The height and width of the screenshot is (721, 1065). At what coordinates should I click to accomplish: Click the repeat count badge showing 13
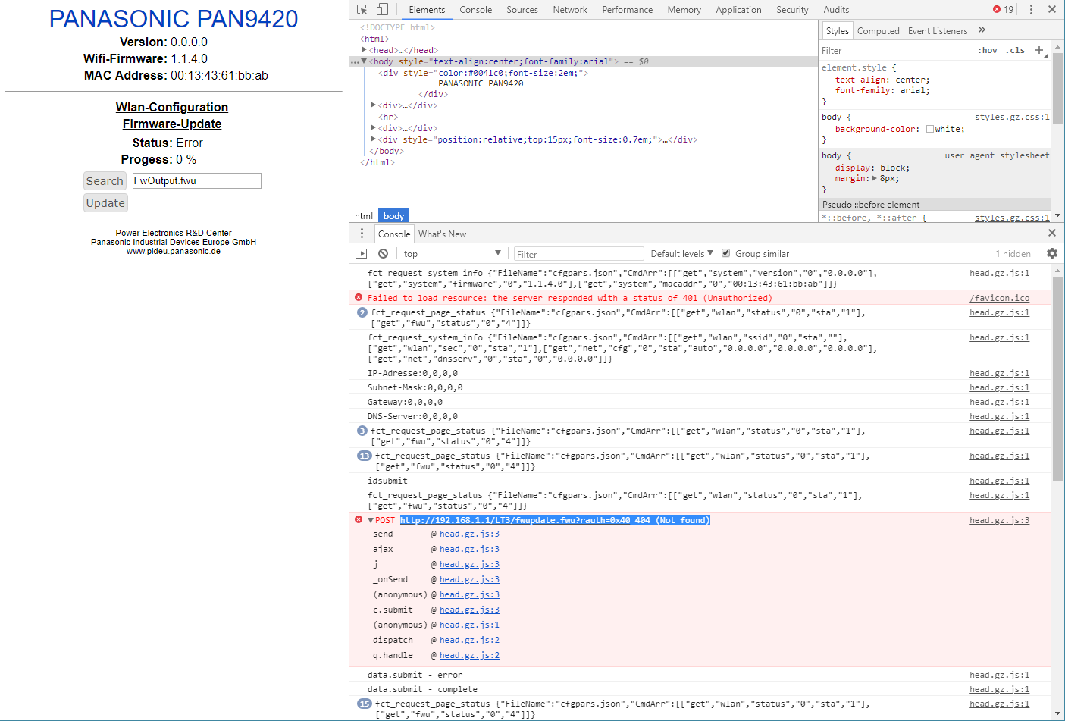364,456
